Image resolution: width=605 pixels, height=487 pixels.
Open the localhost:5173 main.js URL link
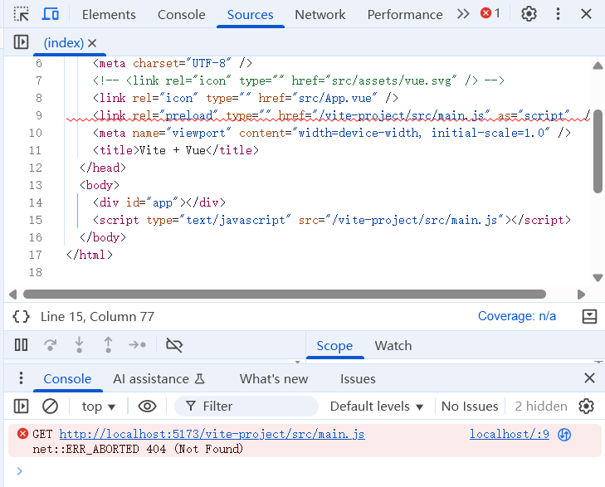212,434
